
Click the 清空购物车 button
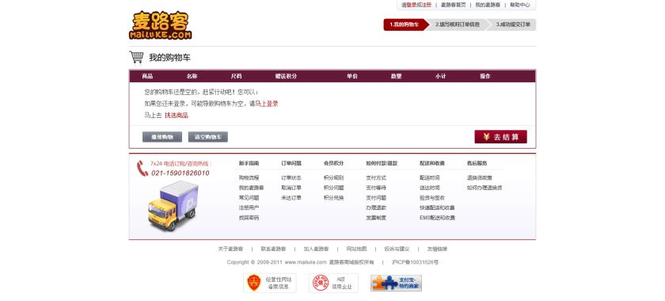207,137
